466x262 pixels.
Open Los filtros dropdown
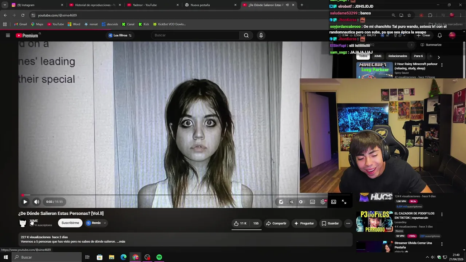point(120,35)
